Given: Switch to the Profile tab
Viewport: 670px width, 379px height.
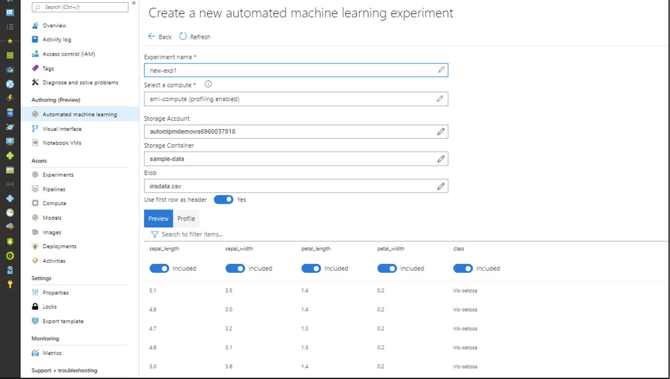Looking at the screenshot, I should [x=186, y=218].
